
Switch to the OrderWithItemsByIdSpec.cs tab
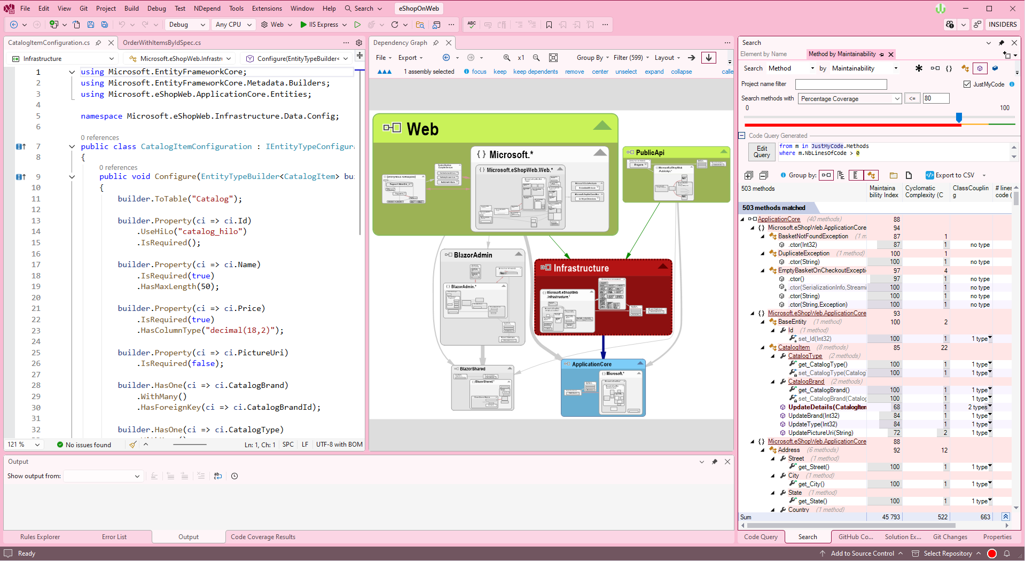click(x=162, y=43)
